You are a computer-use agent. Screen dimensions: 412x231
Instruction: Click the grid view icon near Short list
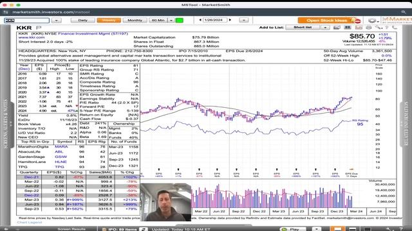click(348, 28)
